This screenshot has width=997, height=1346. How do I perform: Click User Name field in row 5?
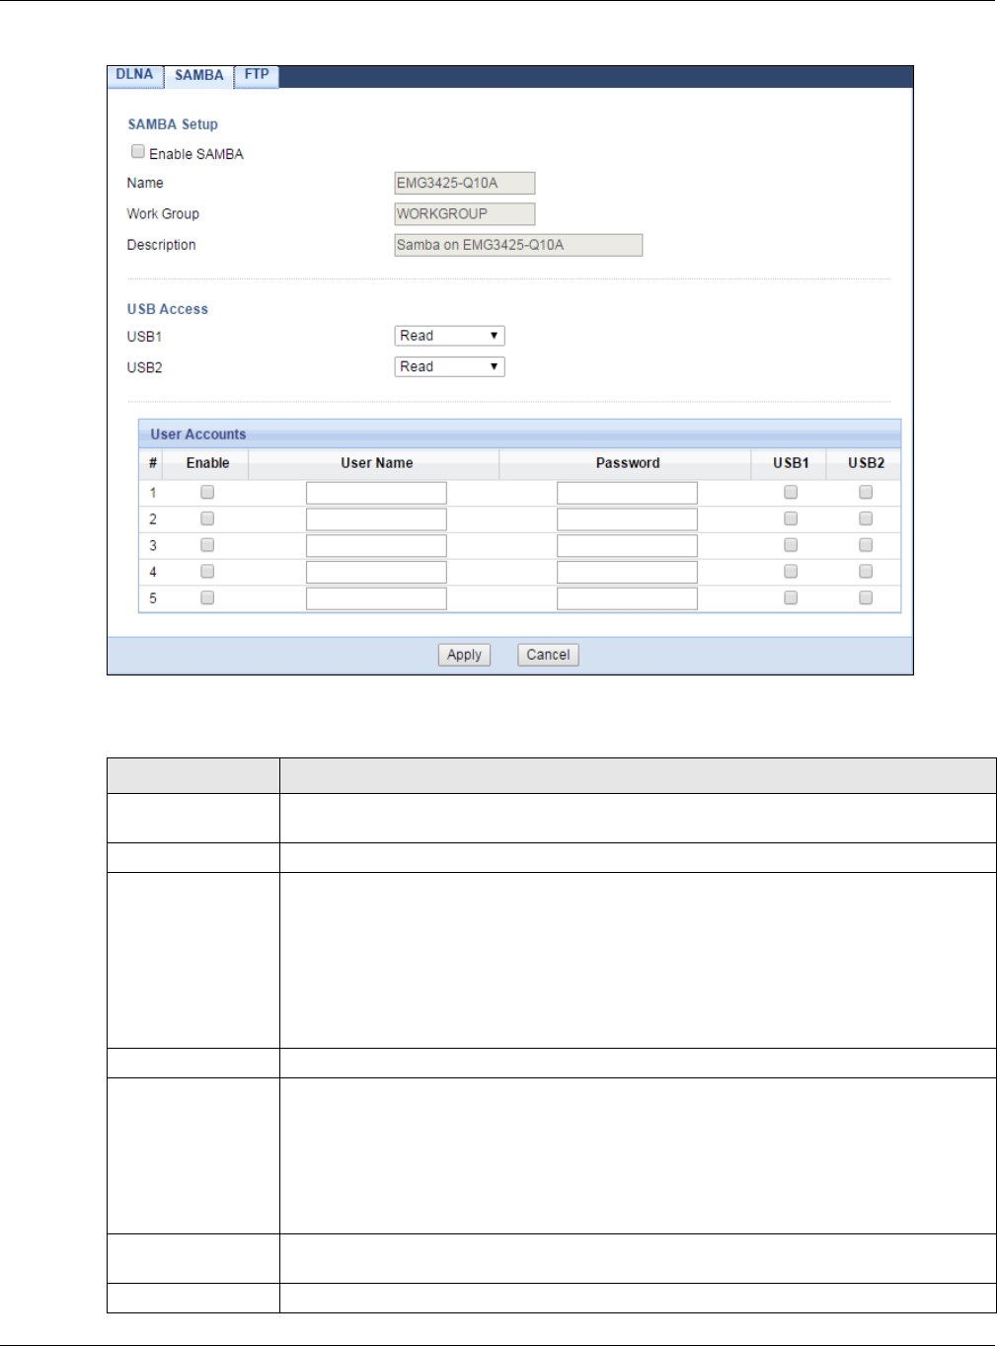point(376,598)
